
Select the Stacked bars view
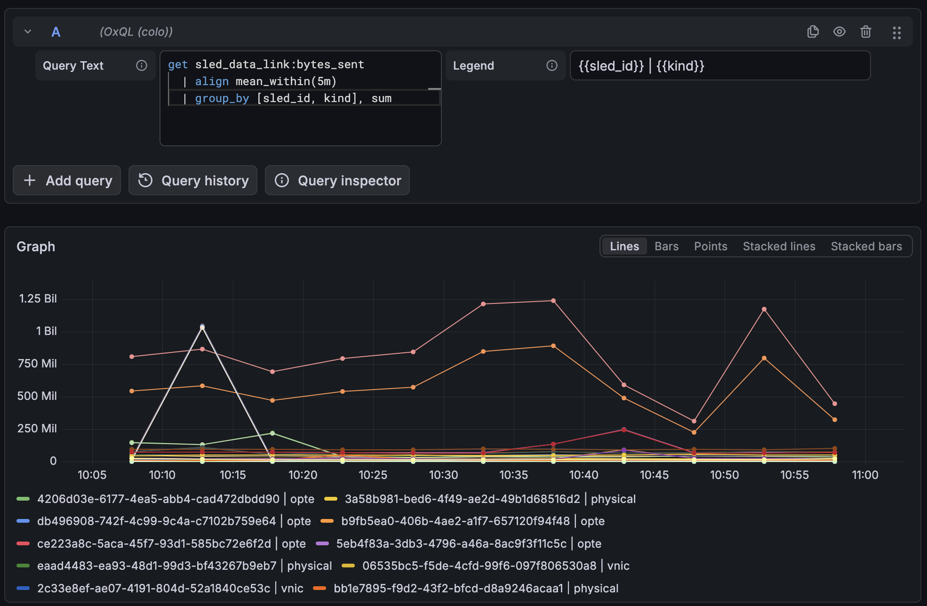click(866, 246)
